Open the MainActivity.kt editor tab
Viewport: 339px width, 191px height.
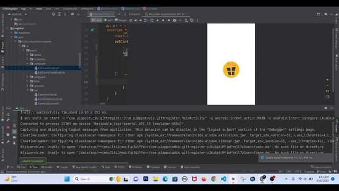[x=102, y=14]
